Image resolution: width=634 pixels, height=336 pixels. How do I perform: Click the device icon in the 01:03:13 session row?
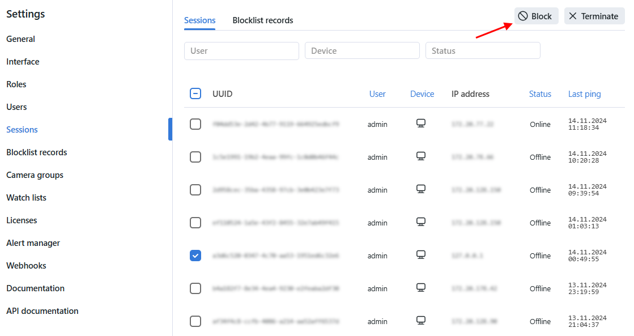pos(421,222)
